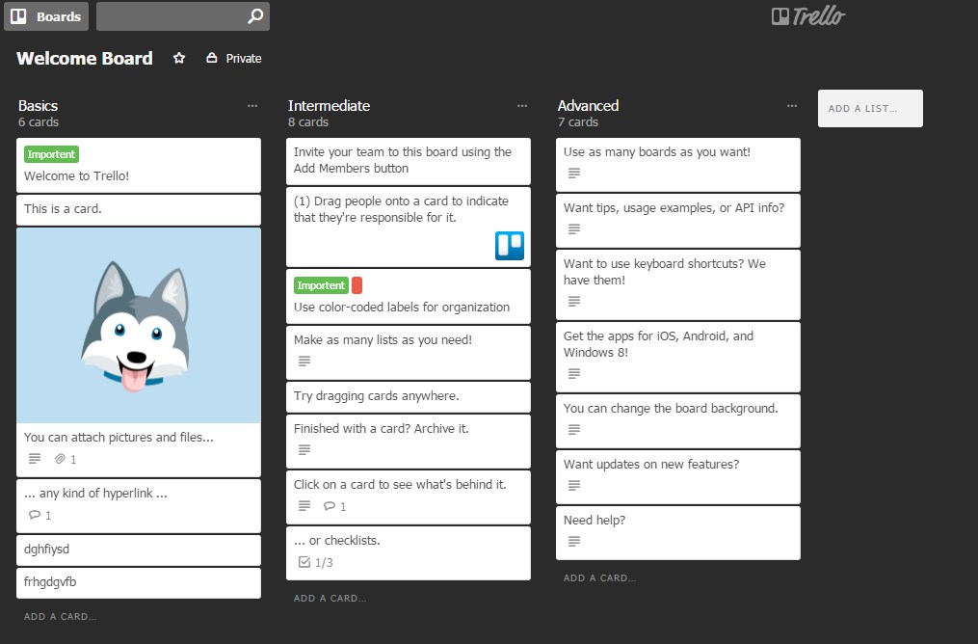Image resolution: width=978 pixels, height=644 pixels.
Task: Click comment icon on hyperlink card
Action: tap(35, 515)
